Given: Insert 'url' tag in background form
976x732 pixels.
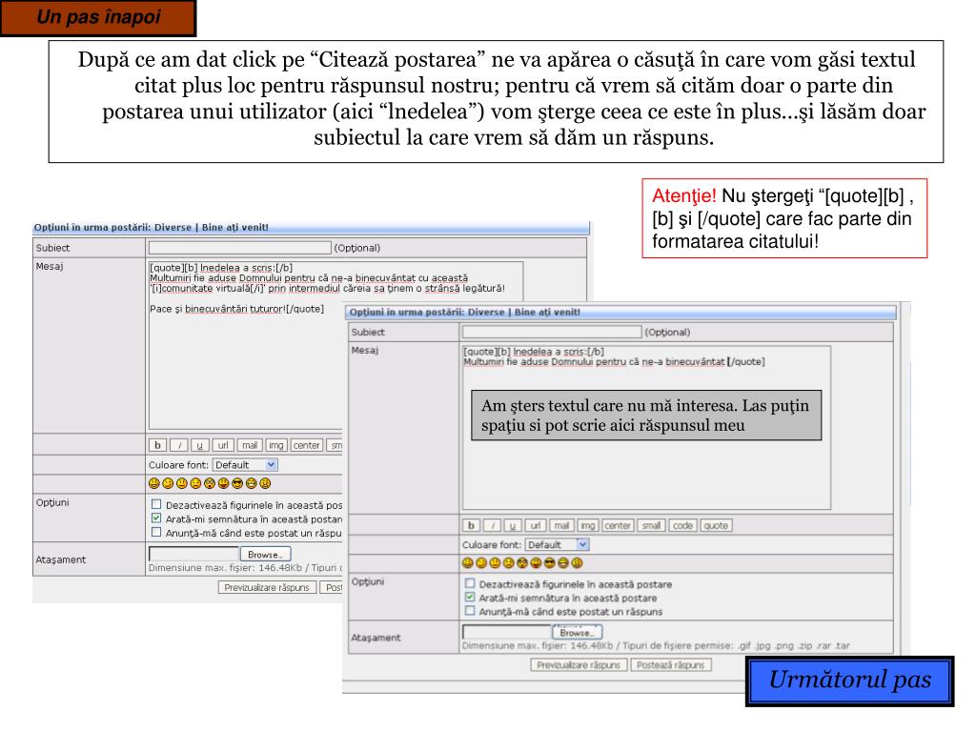Looking at the screenshot, I should (x=223, y=445).
